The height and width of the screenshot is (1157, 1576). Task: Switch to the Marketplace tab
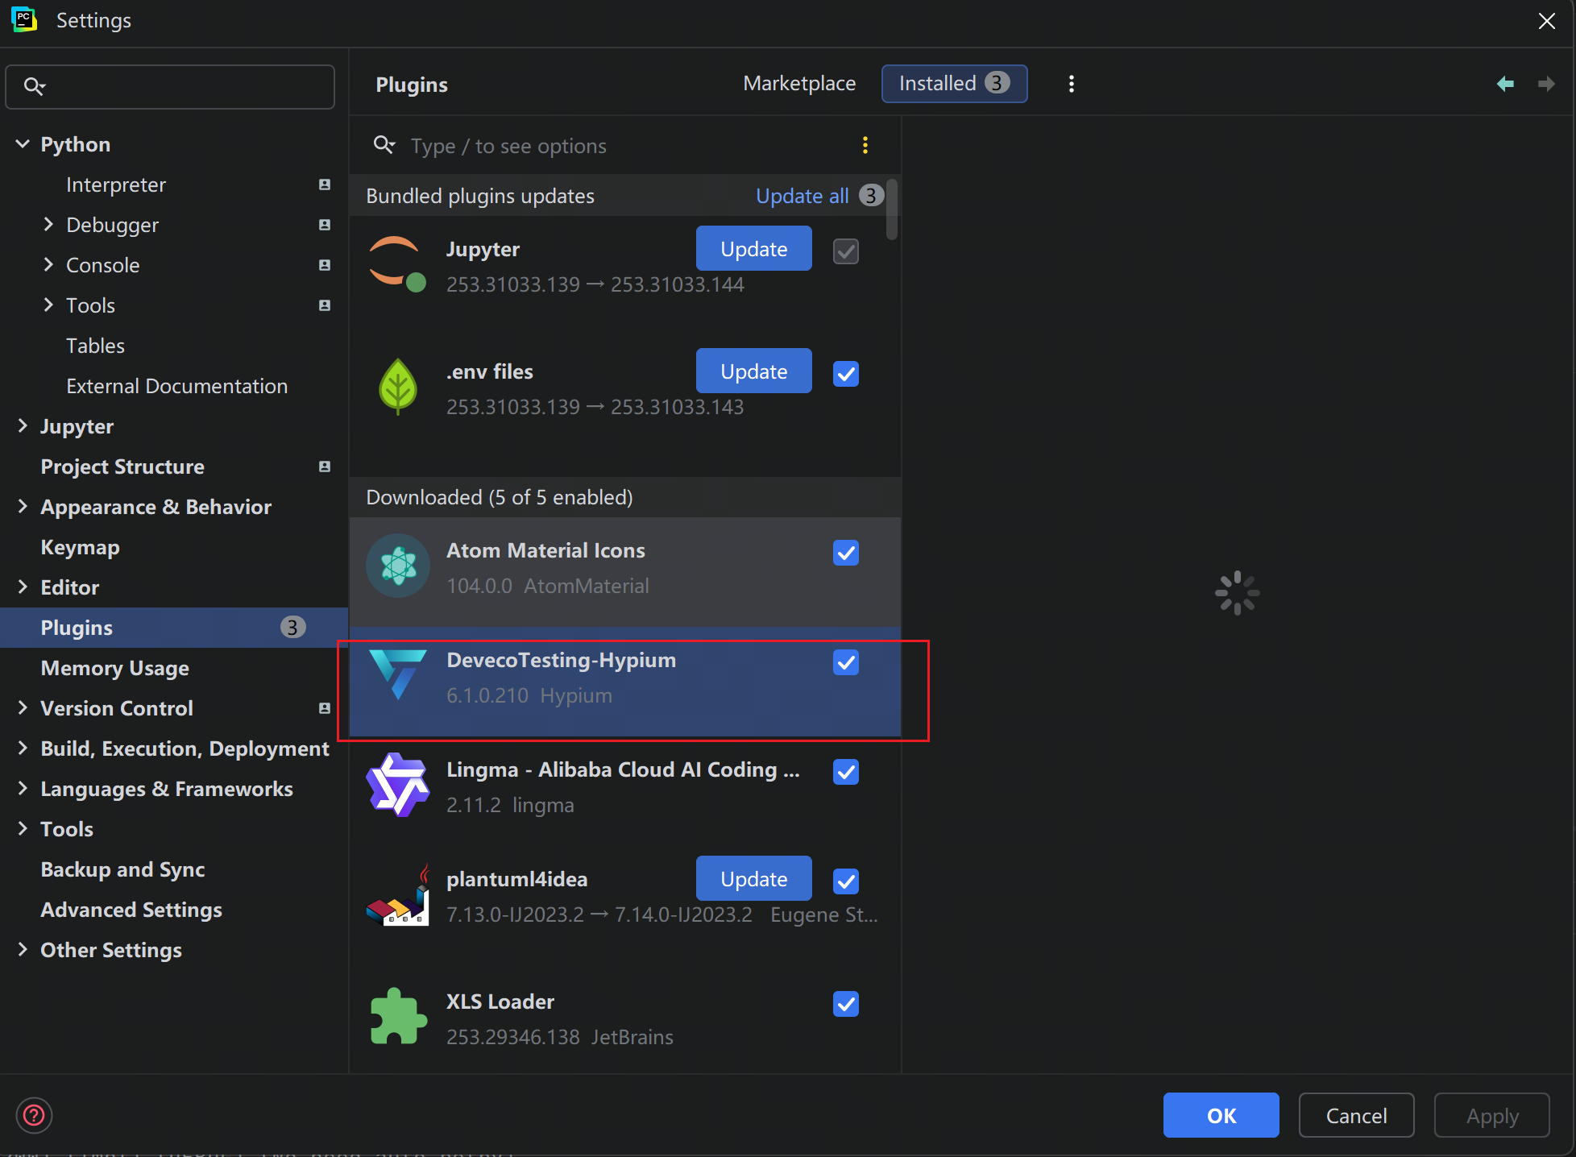pos(799,84)
